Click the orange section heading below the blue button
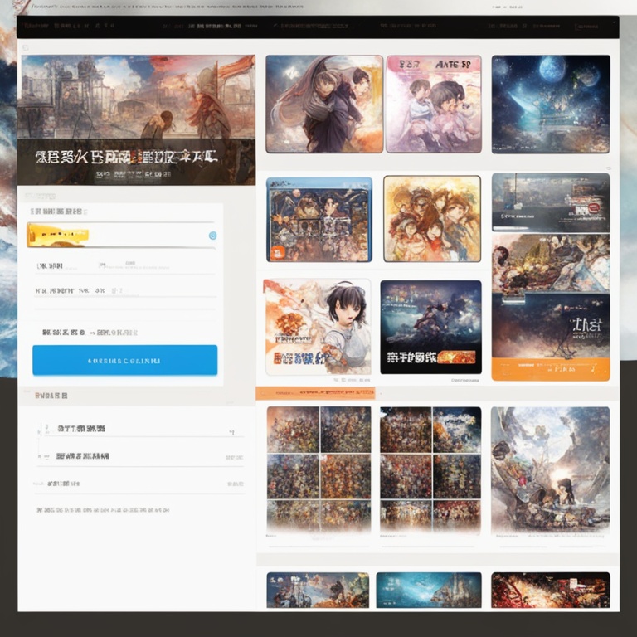This screenshot has width=637, height=637. coord(51,396)
